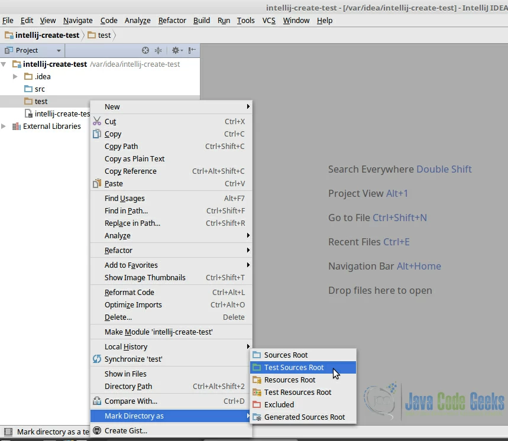Choose Delete... from context menu
Image resolution: width=508 pixels, height=441 pixels.
[x=171, y=317]
